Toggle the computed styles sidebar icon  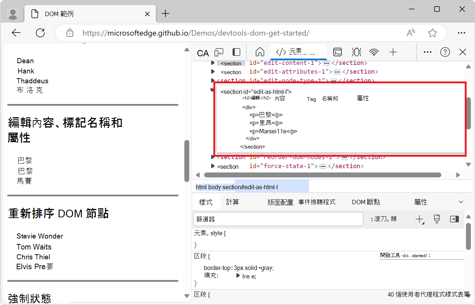tap(454, 219)
